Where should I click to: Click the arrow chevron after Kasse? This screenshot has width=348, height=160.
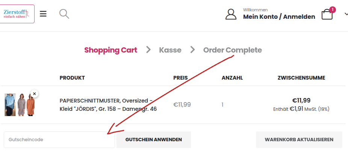[x=192, y=50]
